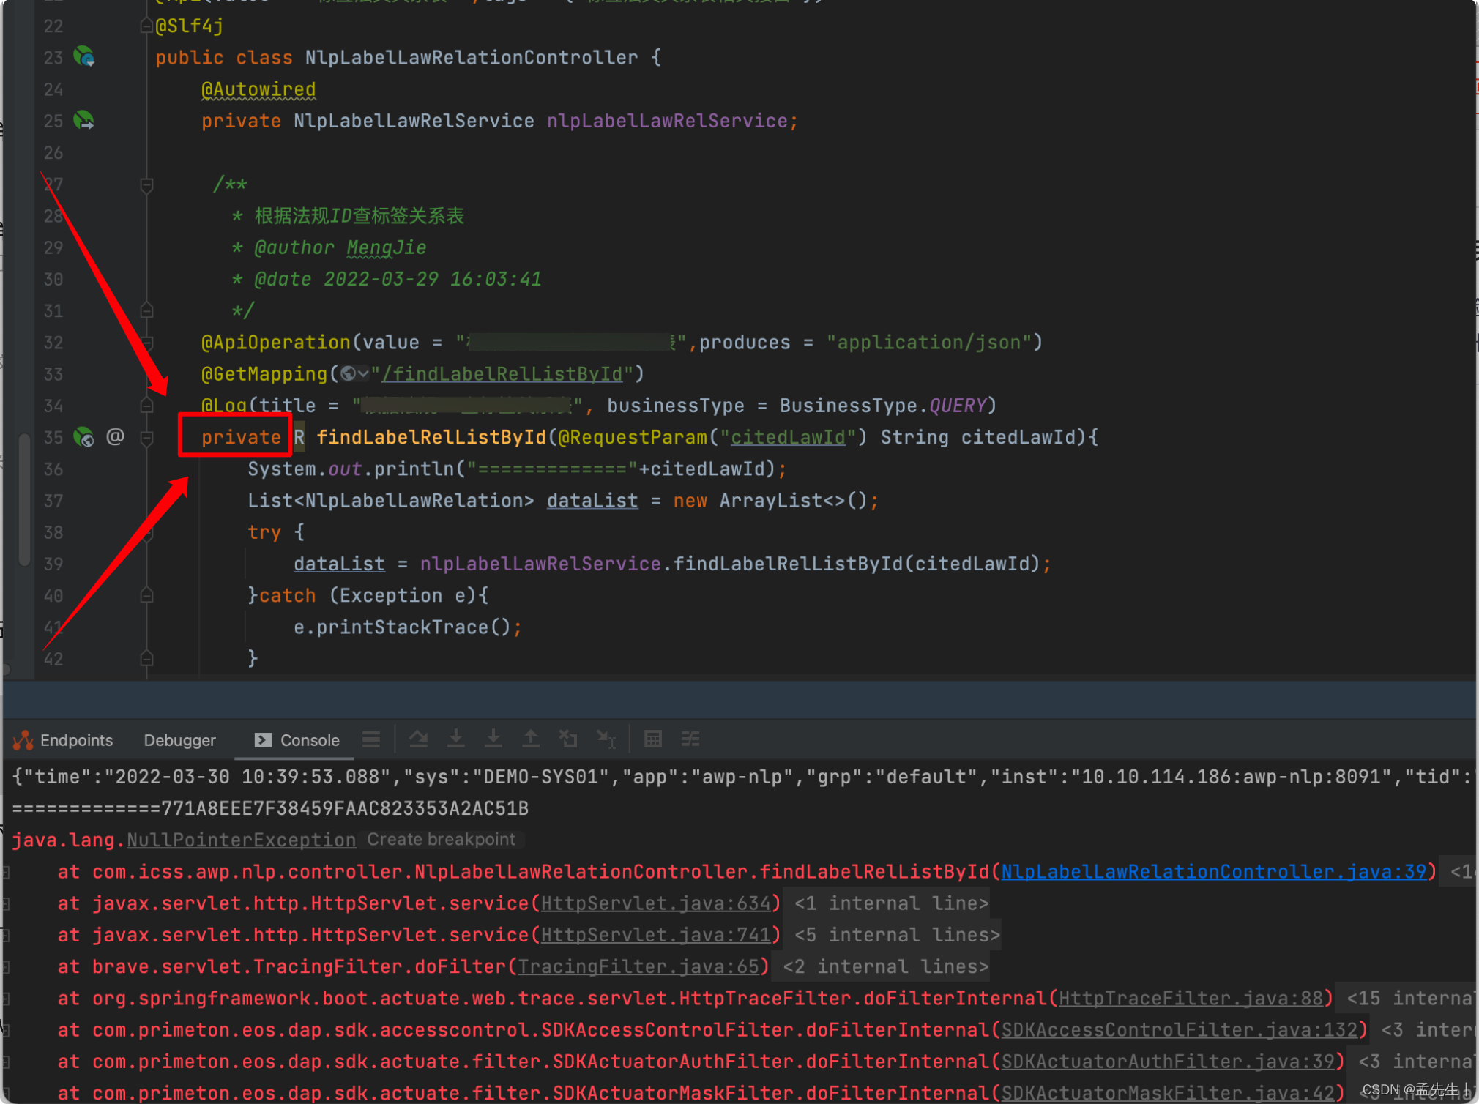The width and height of the screenshot is (1479, 1104).
Task: Toggle Create breakpoint on NullPointerException
Action: pos(442,839)
